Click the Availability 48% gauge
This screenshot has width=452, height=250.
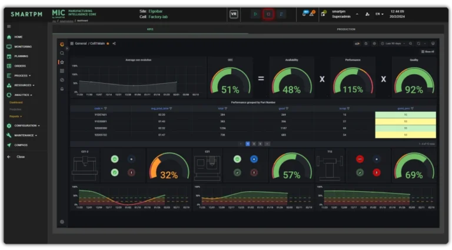pyautogui.click(x=292, y=81)
